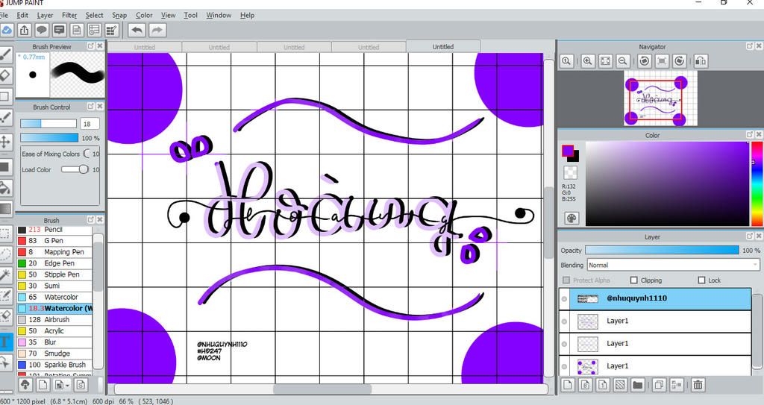This screenshot has width=764, height=405.
Task: Add script brush with S icon
Action: tap(81, 385)
